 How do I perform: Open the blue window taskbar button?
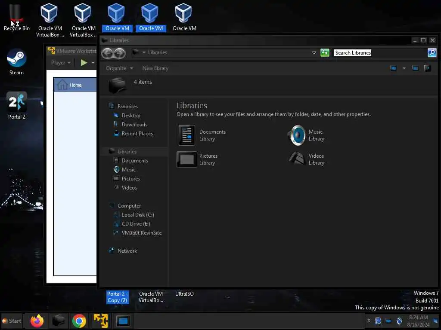click(x=123, y=321)
